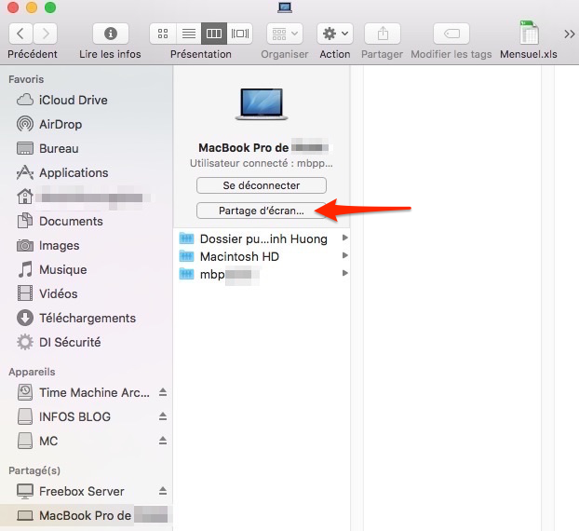Click the Partagé(s) section header

click(34, 470)
